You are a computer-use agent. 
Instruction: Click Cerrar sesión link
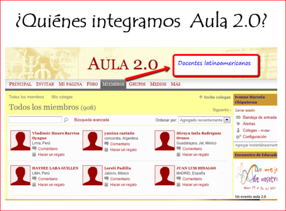pyautogui.click(x=245, y=110)
